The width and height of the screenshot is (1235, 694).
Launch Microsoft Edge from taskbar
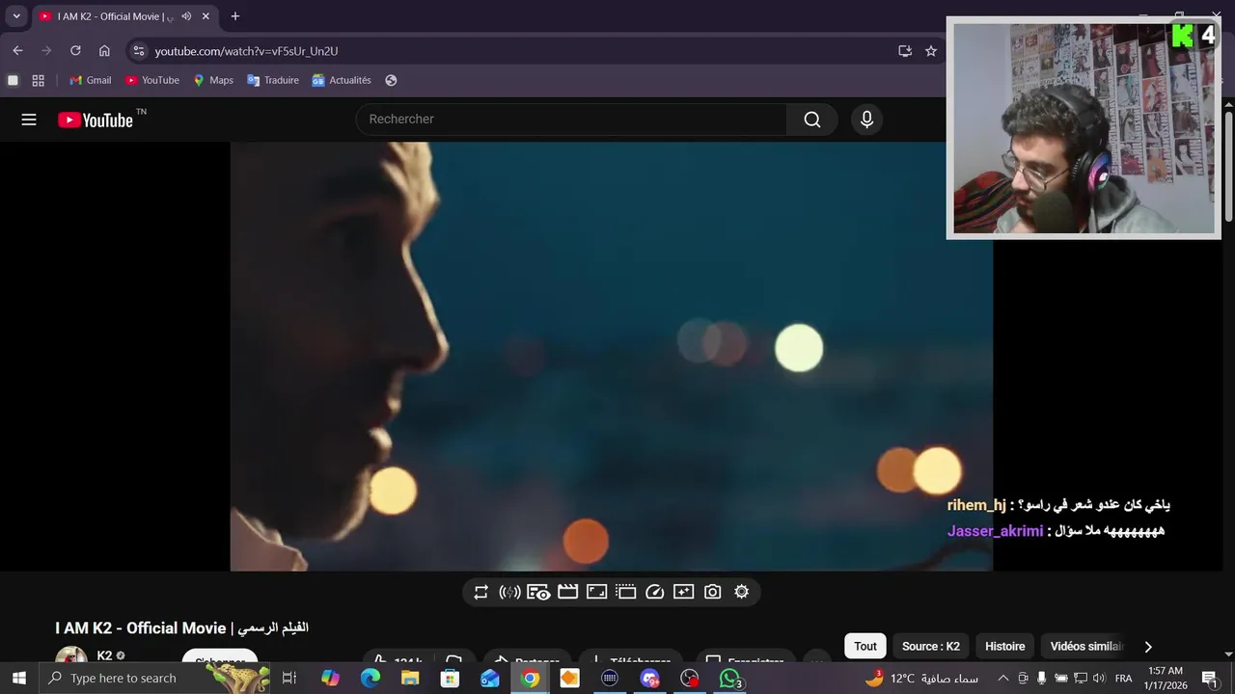370,679
